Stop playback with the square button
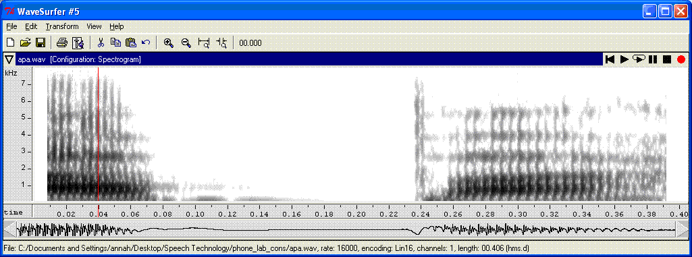Screen dimensions: 692x257 667,59
